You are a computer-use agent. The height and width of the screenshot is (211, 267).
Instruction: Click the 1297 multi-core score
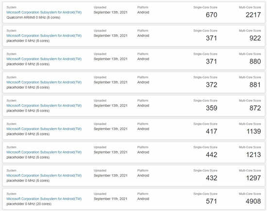pos(253,178)
